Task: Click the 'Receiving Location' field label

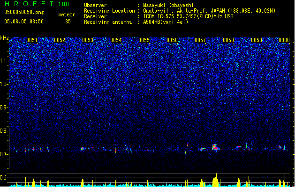Action: tap(109, 11)
